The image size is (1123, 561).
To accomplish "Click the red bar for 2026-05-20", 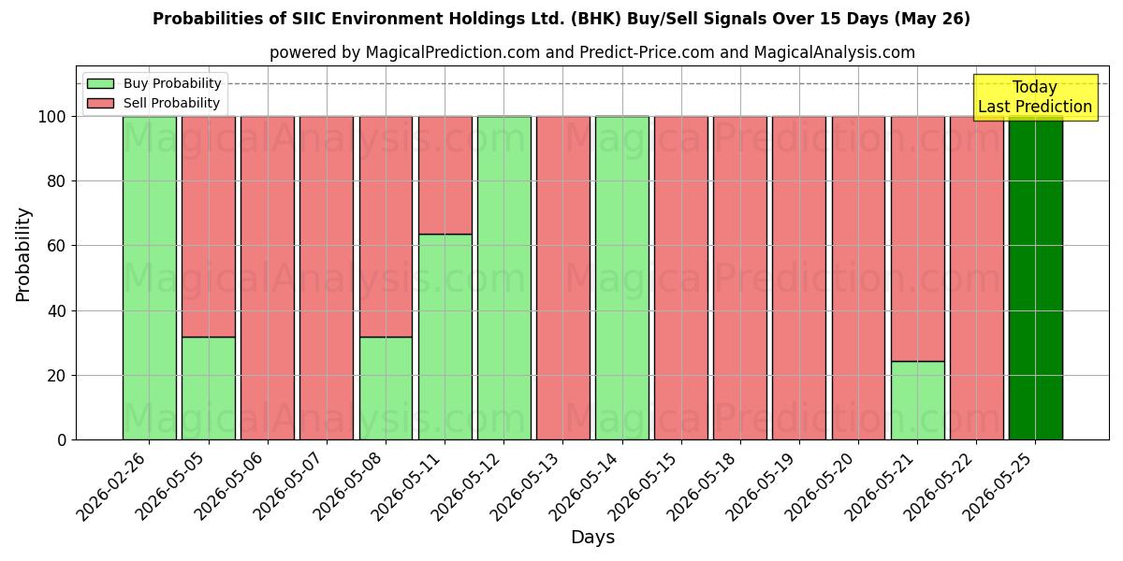I will coord(858,278).
